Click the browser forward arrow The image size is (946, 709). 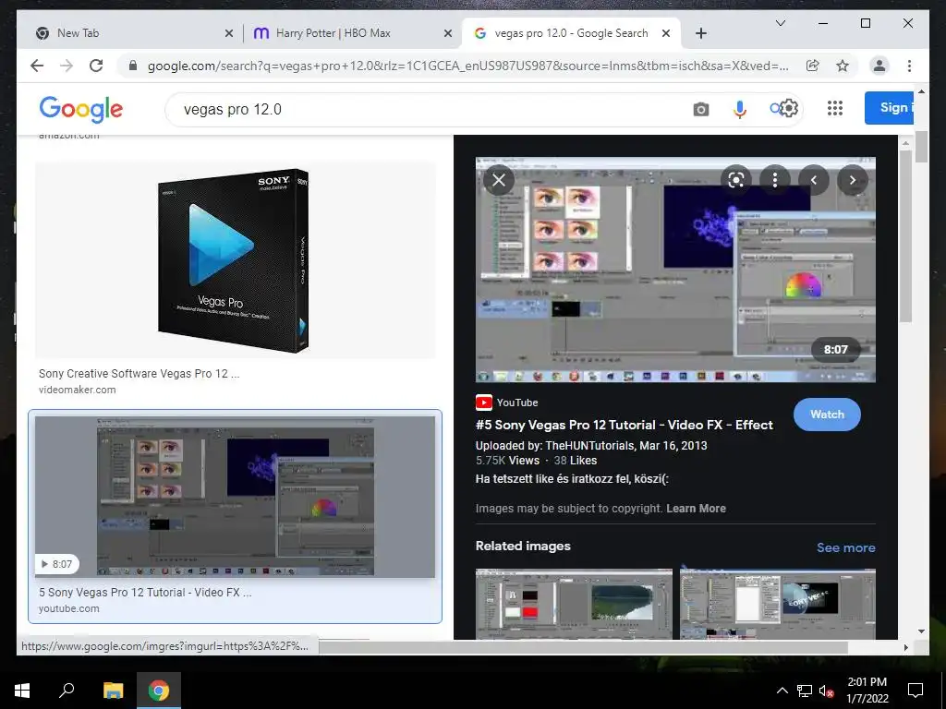pyautogui.click(x=67, y=66)
